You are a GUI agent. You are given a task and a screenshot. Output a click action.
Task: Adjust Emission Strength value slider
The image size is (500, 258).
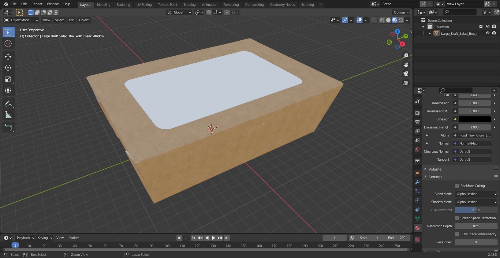[474, 127]
